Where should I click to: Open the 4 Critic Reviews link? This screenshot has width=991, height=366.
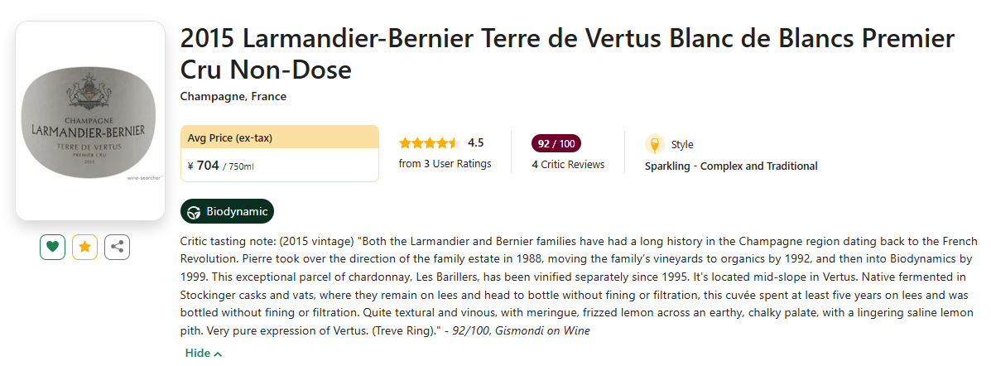point(568,164)
